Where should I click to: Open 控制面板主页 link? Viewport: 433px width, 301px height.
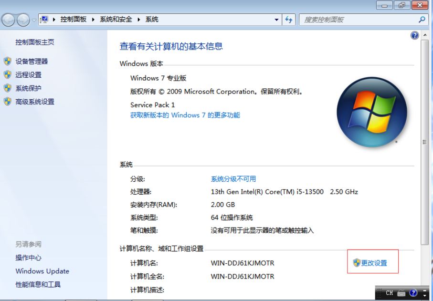(35, 42)
